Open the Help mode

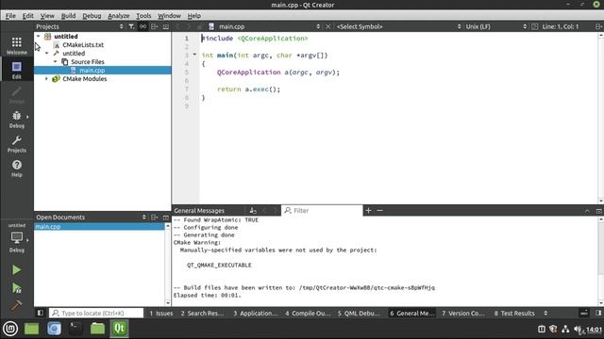pyautogui.click(x=17, y=168)
